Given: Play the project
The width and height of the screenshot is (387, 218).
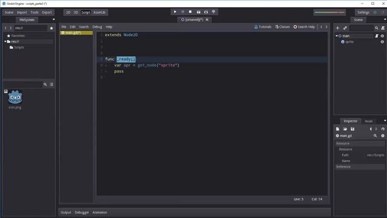Looking at the screenshot, I should pyautogui.click(x=175, y=12).
